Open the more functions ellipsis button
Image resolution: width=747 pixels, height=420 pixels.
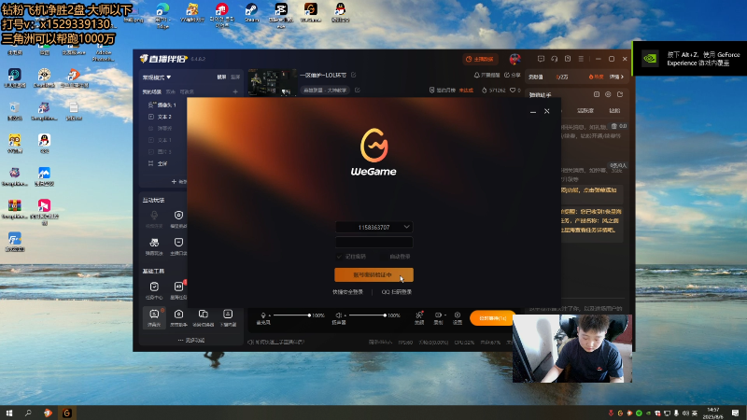click(191, 340)
